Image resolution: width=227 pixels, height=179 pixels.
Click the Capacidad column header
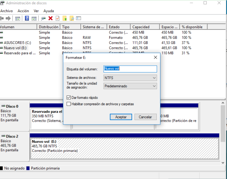[x=141, y=27]
